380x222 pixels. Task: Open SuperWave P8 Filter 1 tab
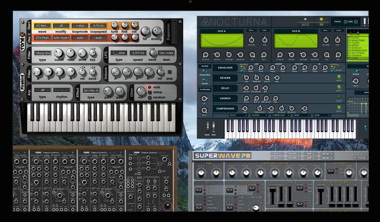[x=294, y=154]
